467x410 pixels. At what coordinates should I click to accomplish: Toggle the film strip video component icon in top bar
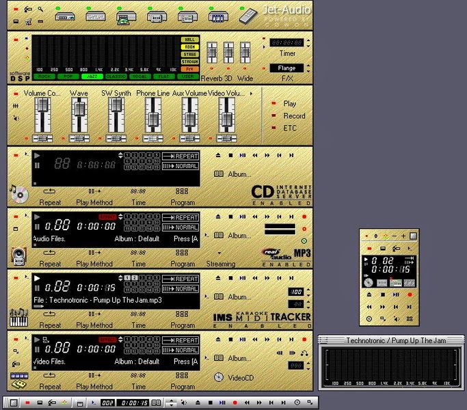click(218, 16)
